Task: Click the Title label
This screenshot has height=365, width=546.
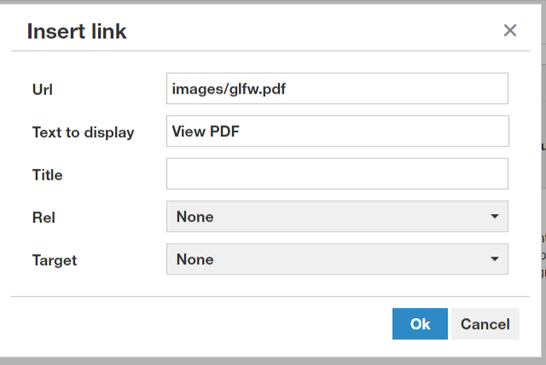Action: pyautogui.click(x=48, y=175)
